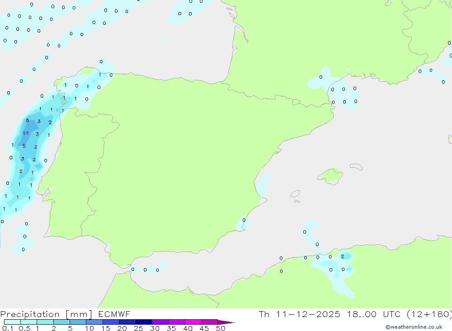Select the legend label '0.1'
452x331 pixels.
coord(8,328)
